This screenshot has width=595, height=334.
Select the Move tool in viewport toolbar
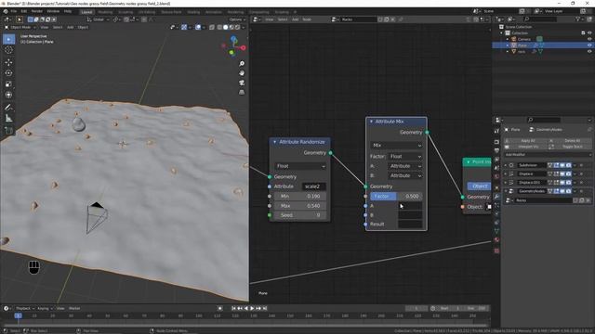tap(8, 62)
